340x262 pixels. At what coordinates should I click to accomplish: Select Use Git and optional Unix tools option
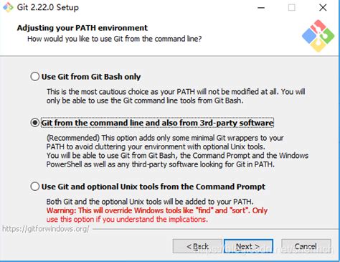tap(148, 187)
